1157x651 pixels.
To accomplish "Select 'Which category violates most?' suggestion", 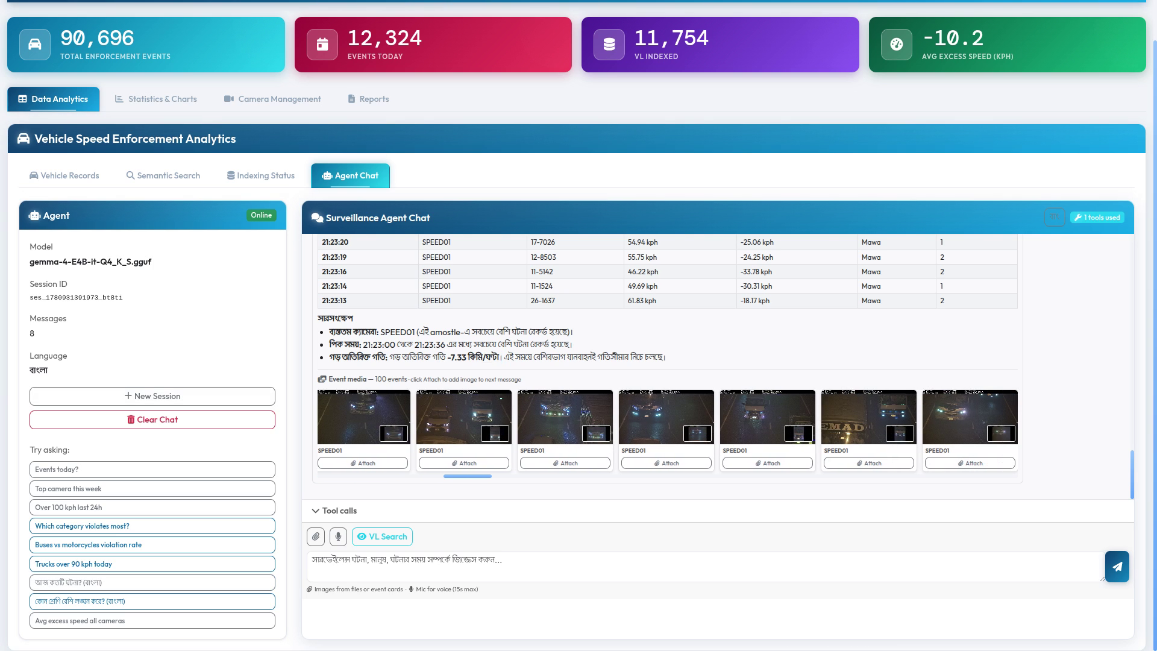I will click(152, 526).
